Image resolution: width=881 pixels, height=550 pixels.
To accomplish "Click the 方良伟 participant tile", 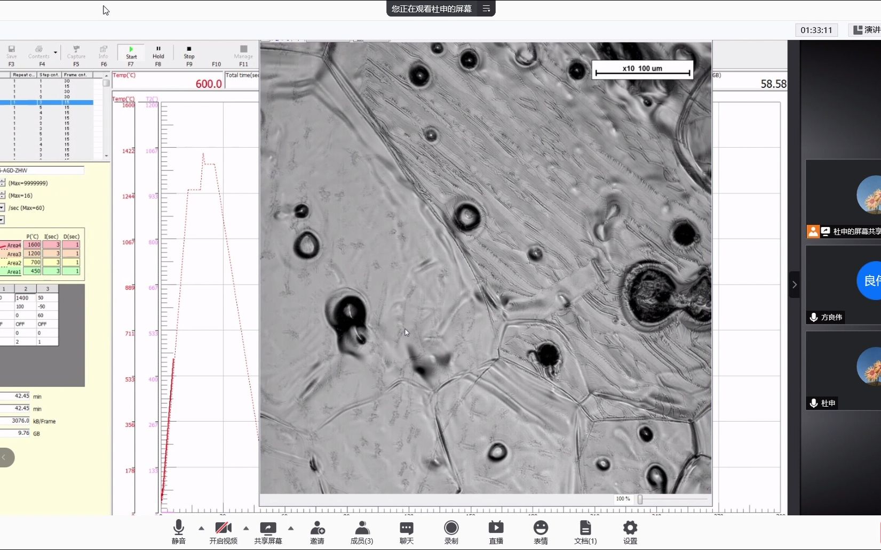I will click(x=843, y=285).
